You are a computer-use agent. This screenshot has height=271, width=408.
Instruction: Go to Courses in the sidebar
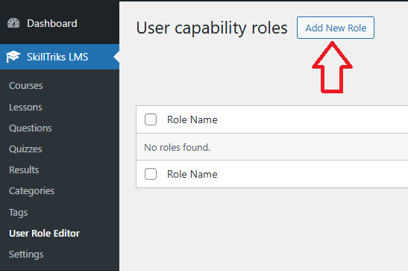pyautogui.click(x=26, y=86)
